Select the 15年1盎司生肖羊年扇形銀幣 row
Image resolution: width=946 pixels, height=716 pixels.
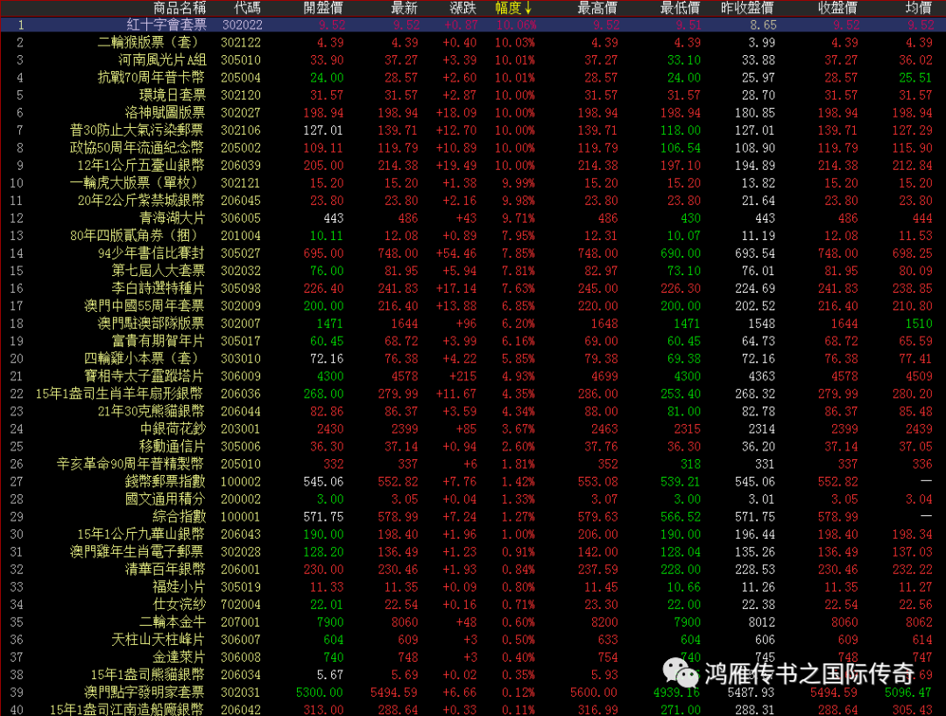pyautogui.click(x=473, y=393)
